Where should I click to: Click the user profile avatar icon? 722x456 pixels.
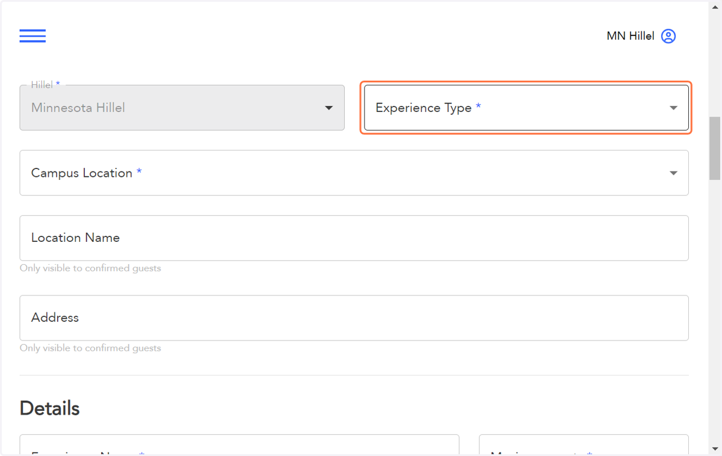pos(668,36)
